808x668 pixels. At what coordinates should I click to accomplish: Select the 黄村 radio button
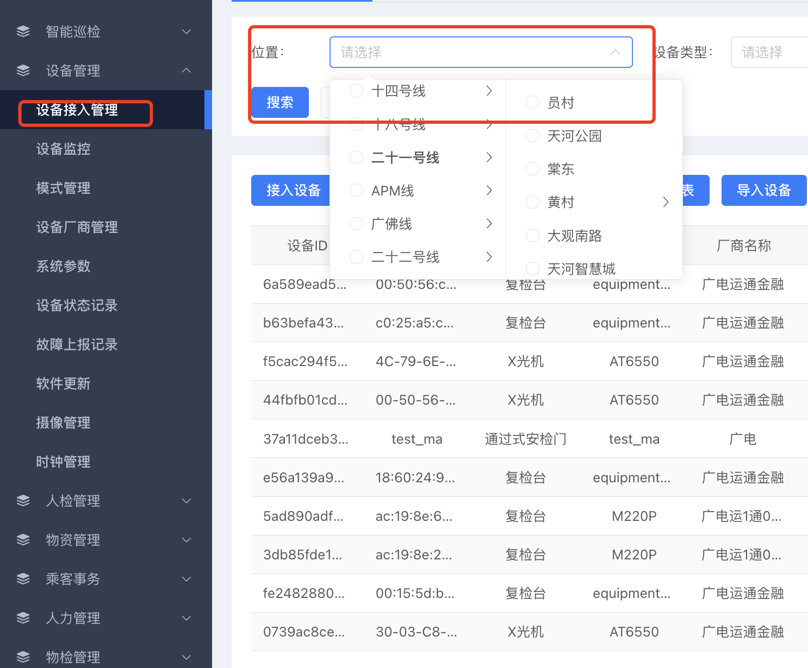(x=532, y=202)
